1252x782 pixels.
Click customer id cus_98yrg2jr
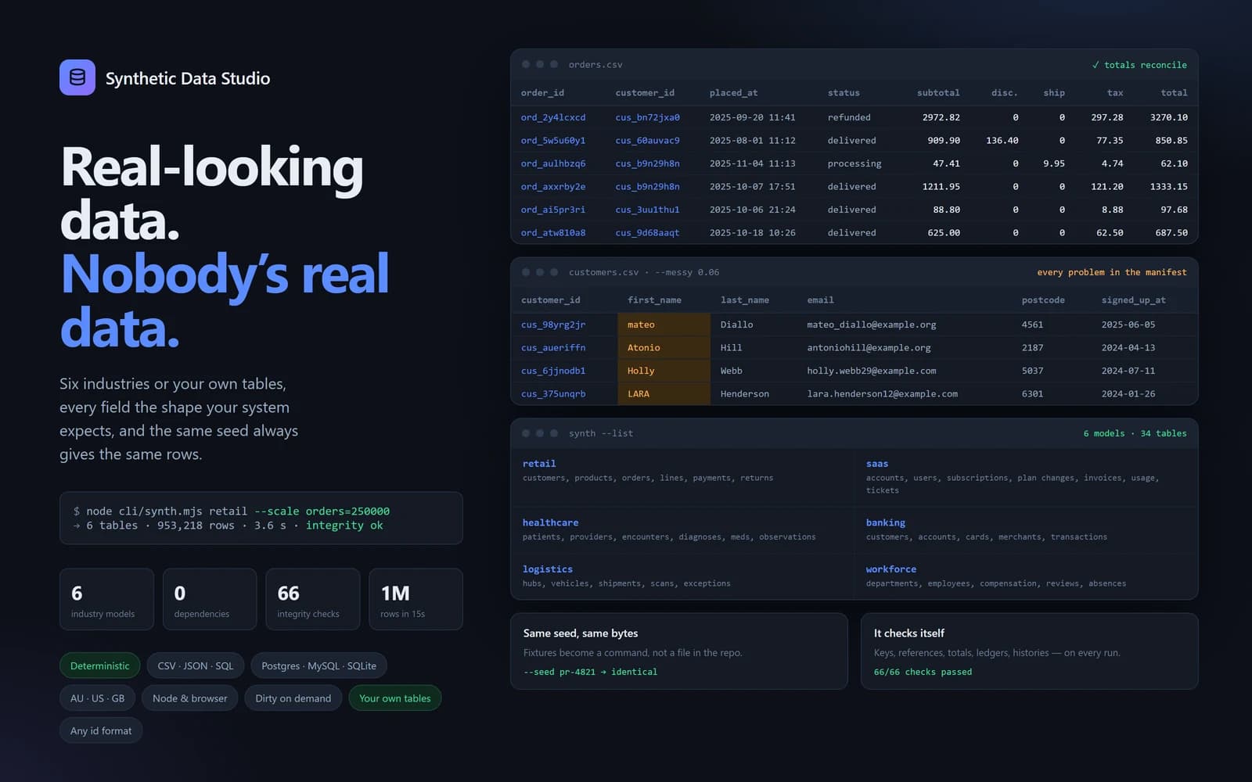point(553,325)
